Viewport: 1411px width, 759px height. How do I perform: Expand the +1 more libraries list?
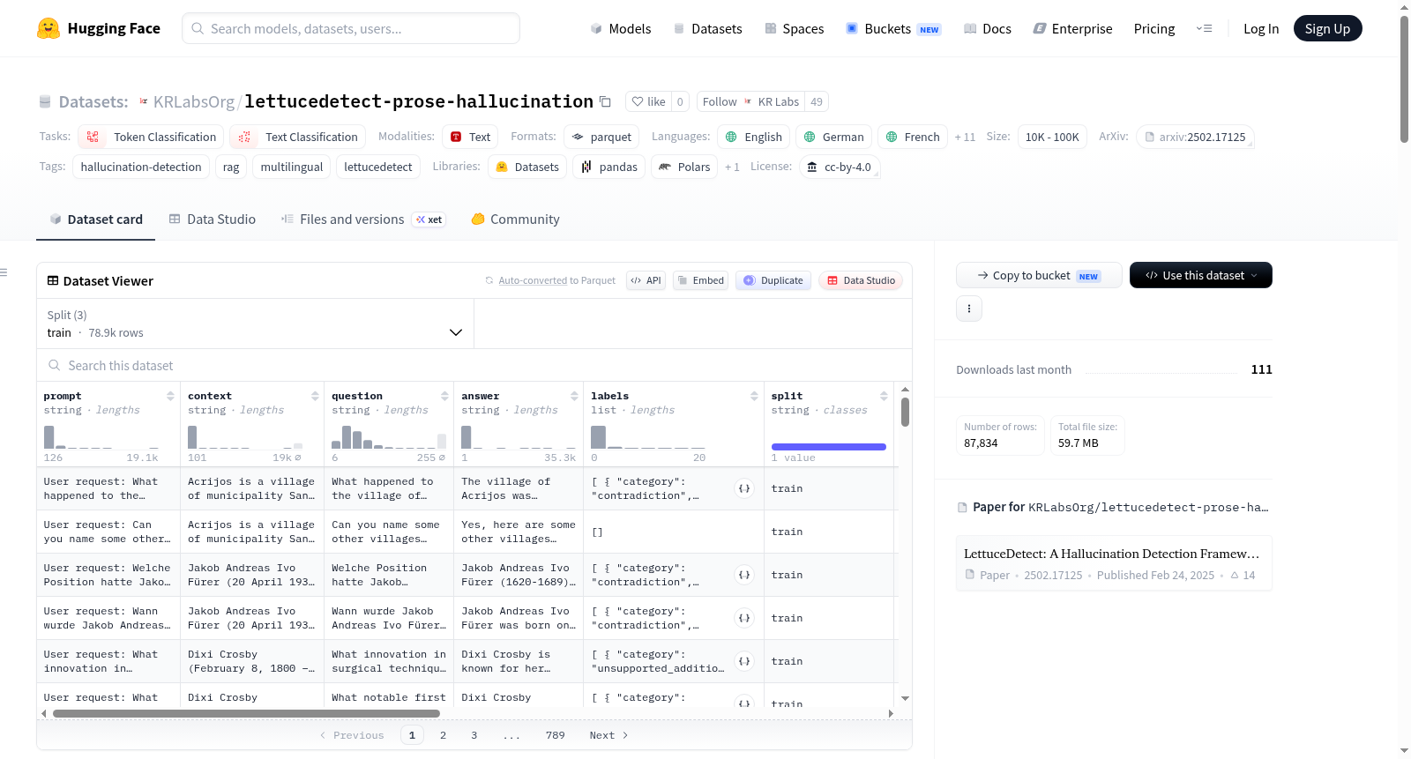point(732,167)
